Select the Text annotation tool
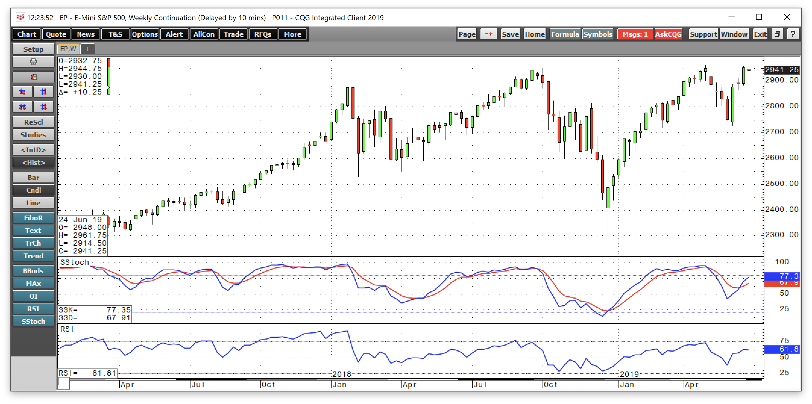812x404 pixels. pyautogui.click(x=33, y=231)
